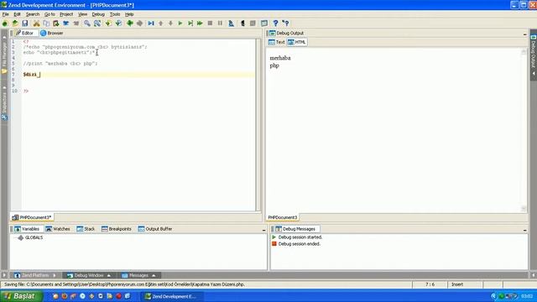
Task: Open the Output Buffer tab
Action: pyautogui.click(x=155, y=229)
